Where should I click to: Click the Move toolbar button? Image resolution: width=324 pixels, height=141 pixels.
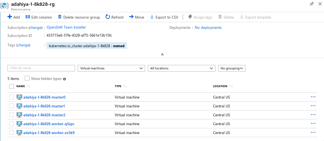[x=137, y=17]
